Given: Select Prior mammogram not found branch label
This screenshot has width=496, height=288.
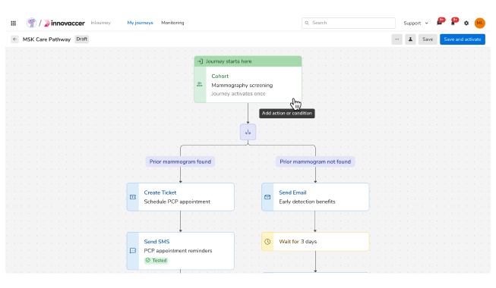Looking at the screenshot, I should (x=315, y=161).
